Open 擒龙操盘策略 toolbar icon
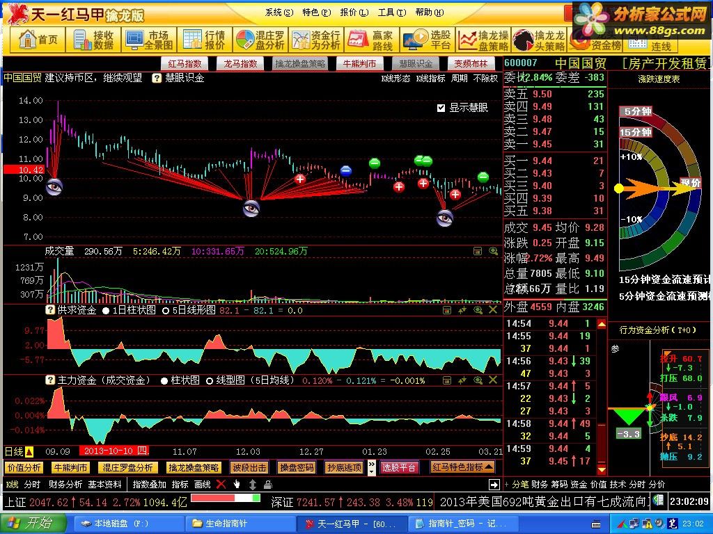The image size is (713, 534). [483, 40]
